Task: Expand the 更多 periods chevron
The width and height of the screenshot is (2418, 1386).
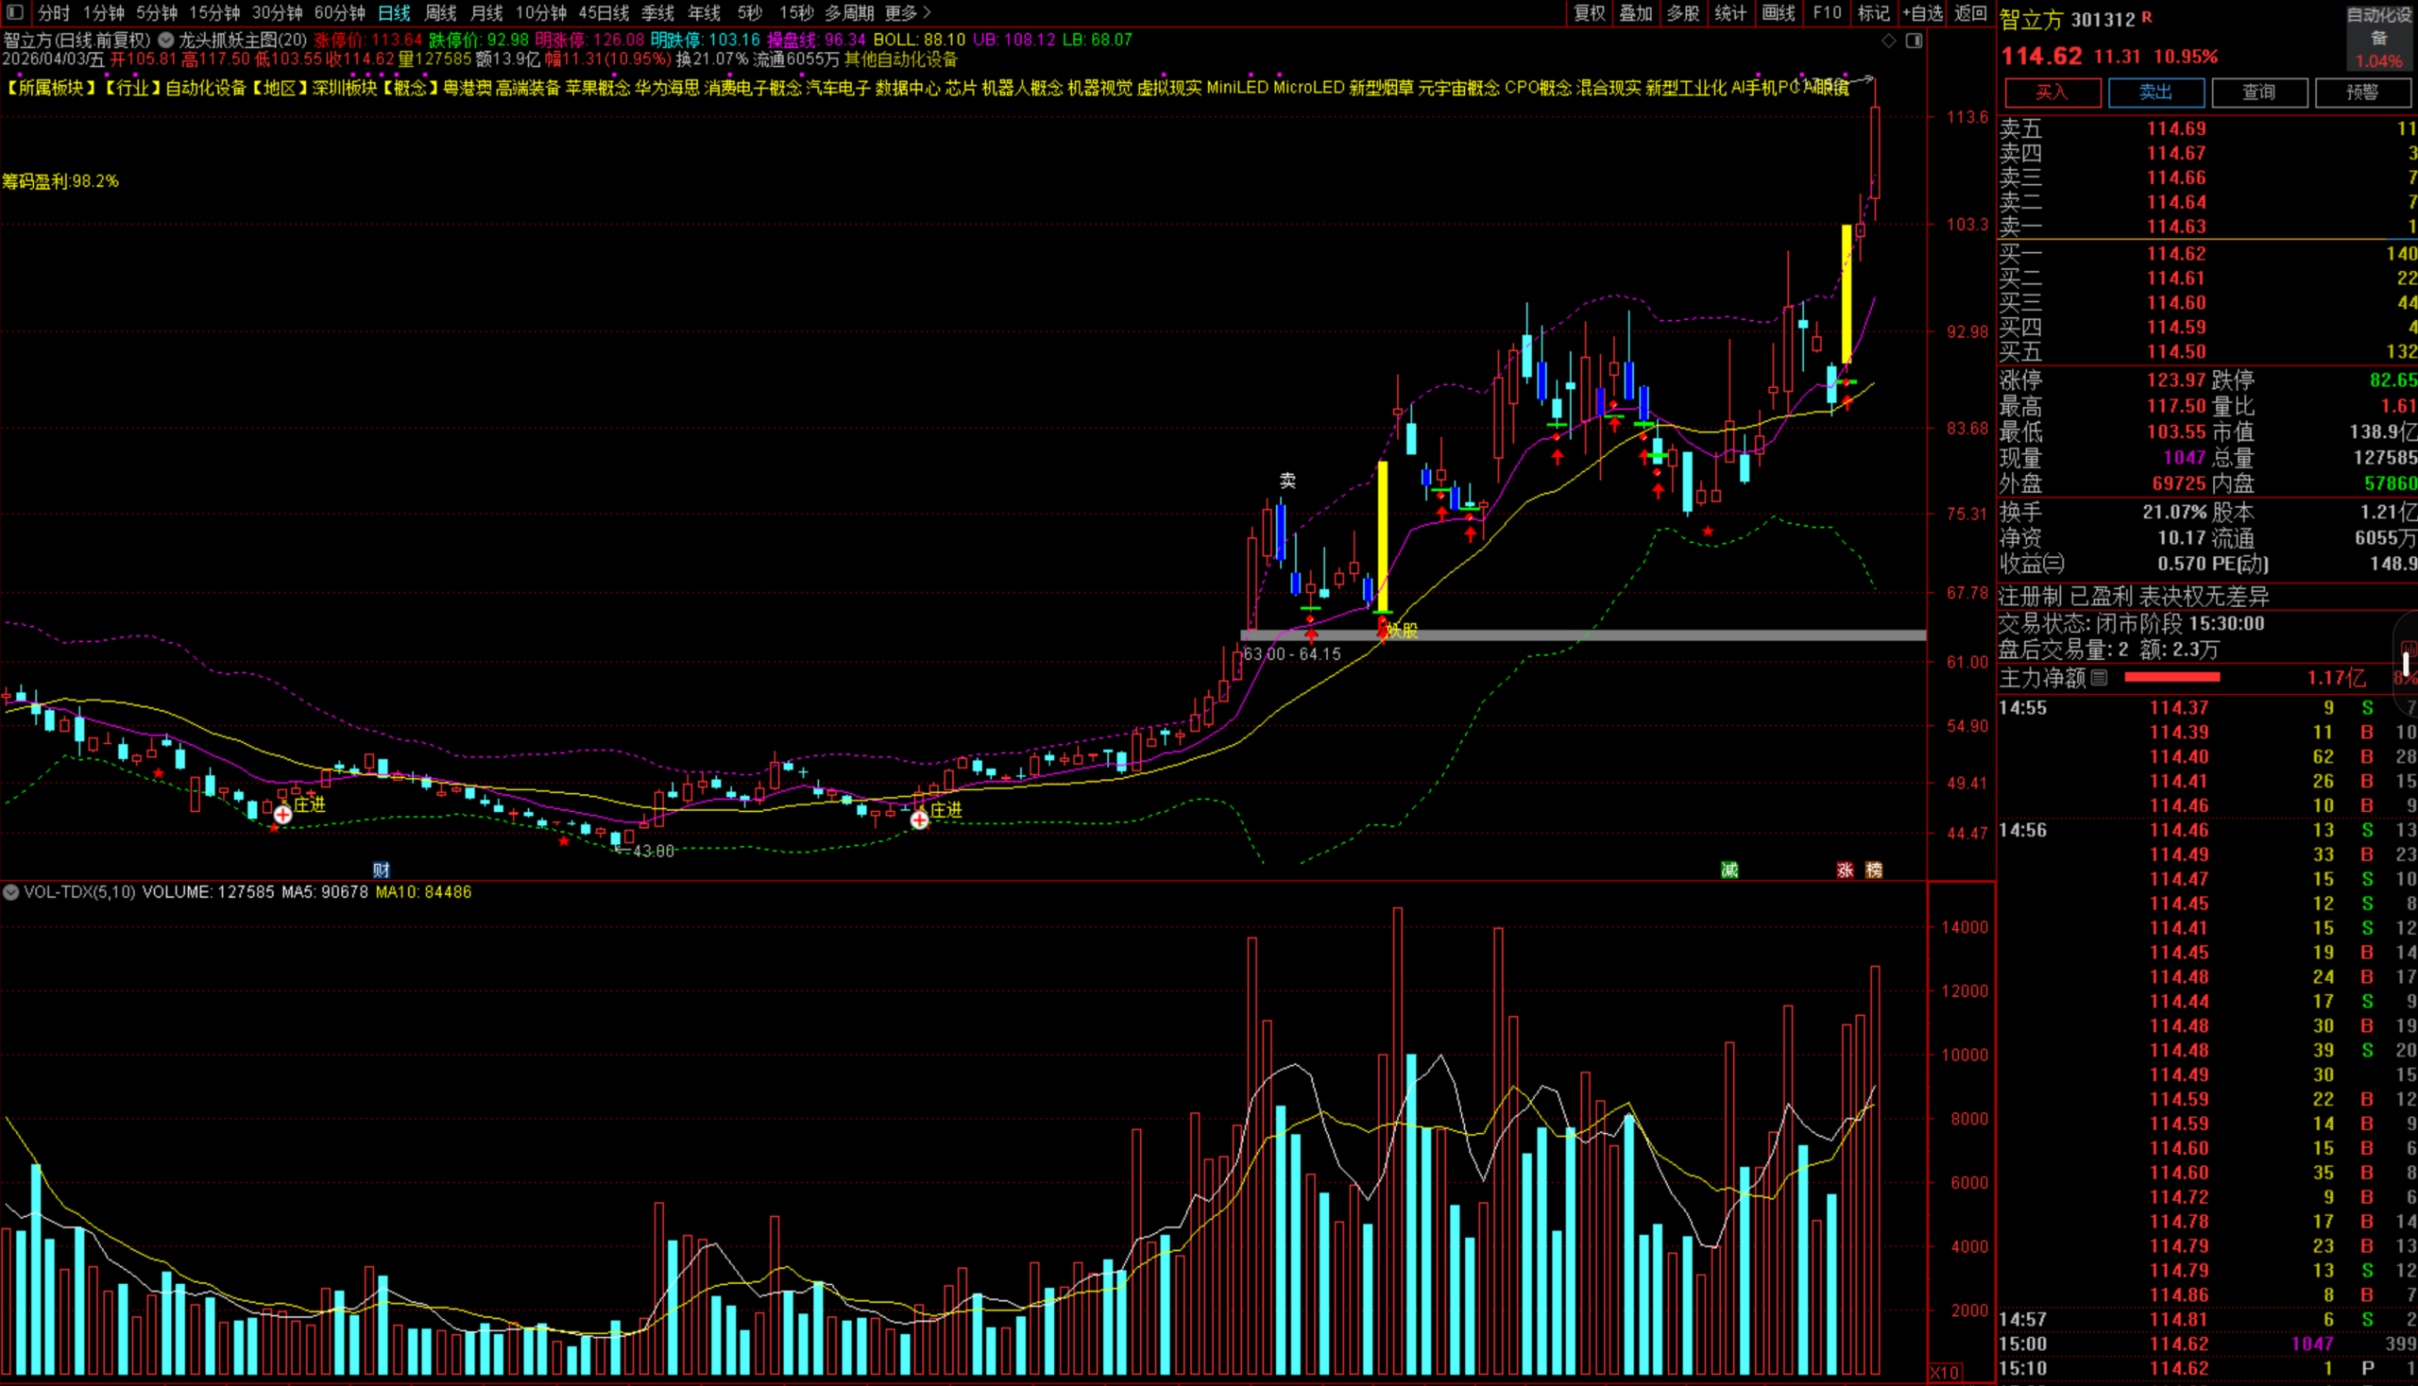Action: click(927, 12)
